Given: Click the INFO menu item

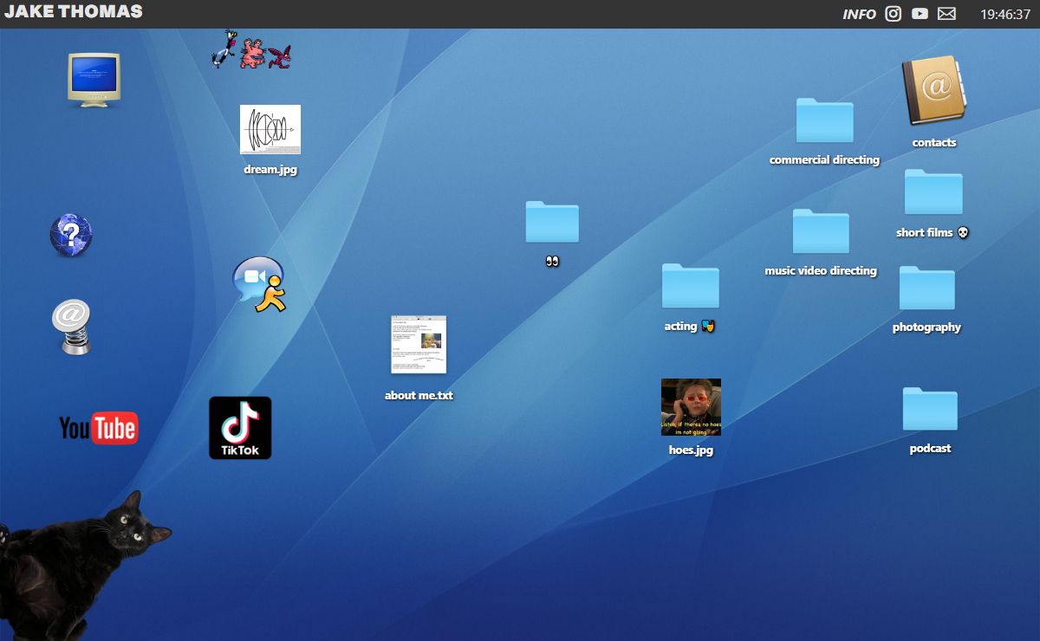Looking at the screenshot, I should pos(860,14).
